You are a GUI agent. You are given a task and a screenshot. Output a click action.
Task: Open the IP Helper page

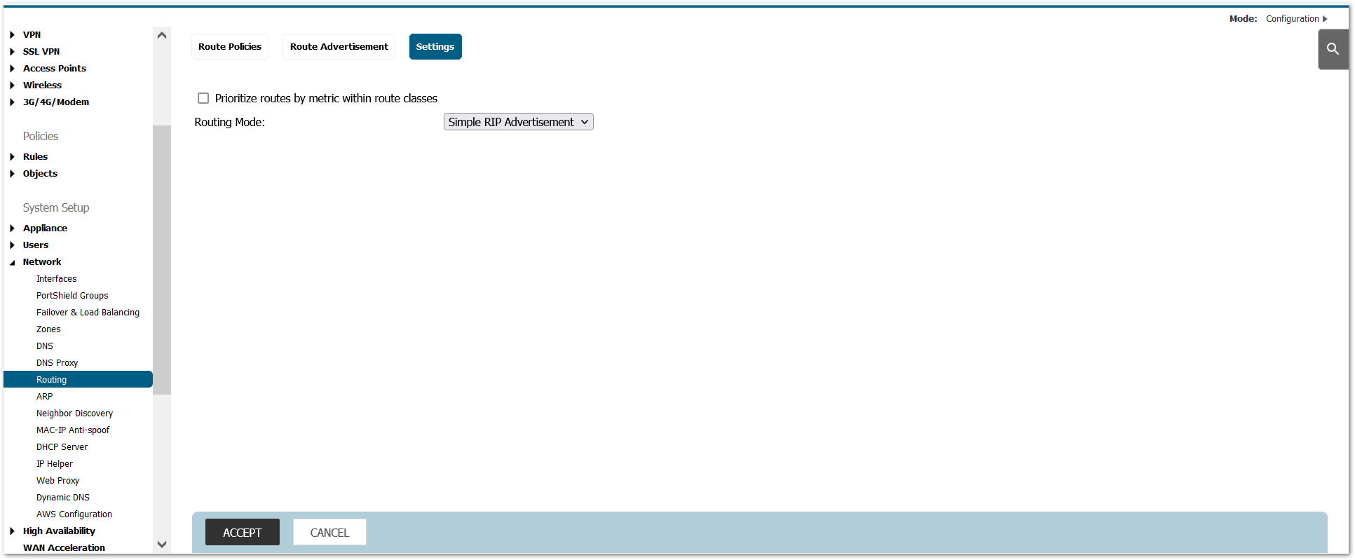pyautogui.click(x=55, y=464)
